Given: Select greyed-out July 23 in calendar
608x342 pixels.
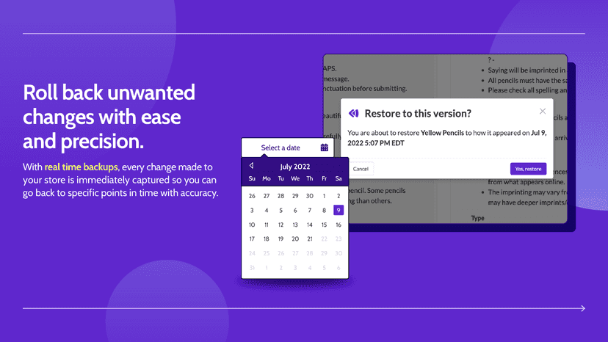Looking at the screenshot, I should (x=339, y=239).
